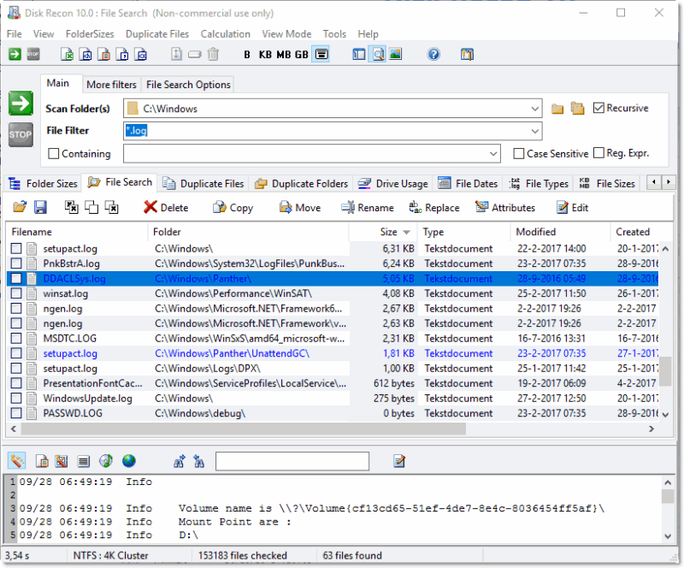Open the Folder Sizes tab
The width and height of the screenshot is (684, 568).
click(x=44, y=183)
